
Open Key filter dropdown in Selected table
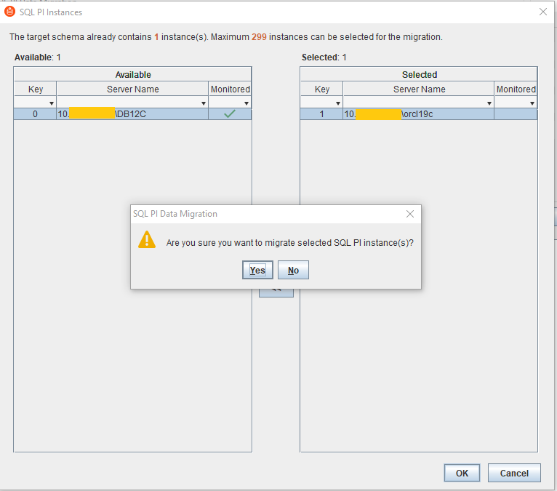coord(338,103)
